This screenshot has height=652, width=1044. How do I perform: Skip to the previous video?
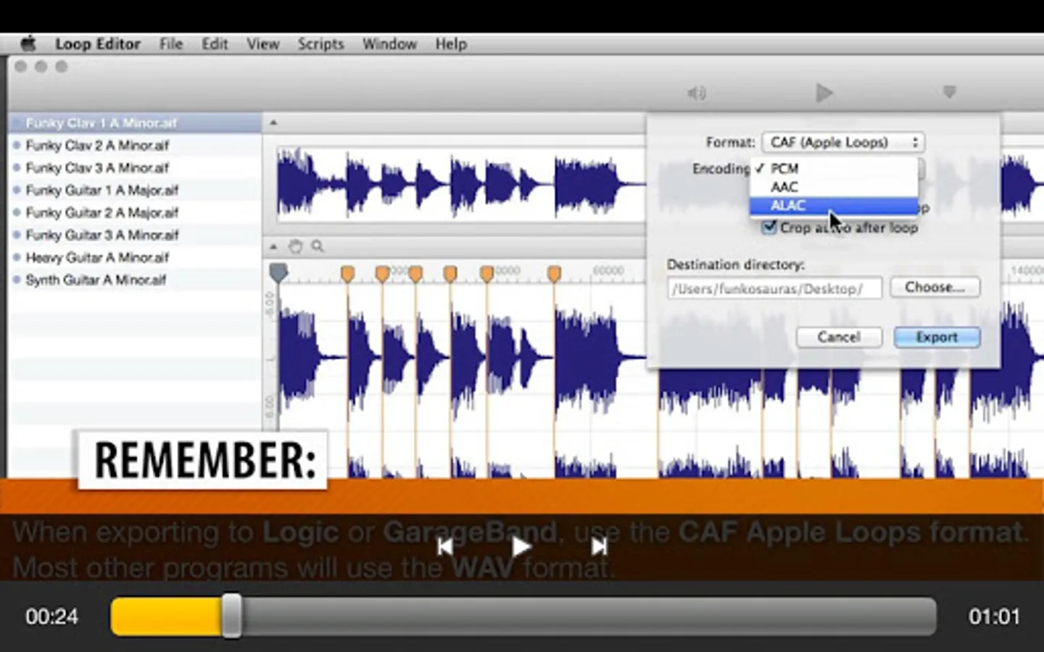(445, 546)
